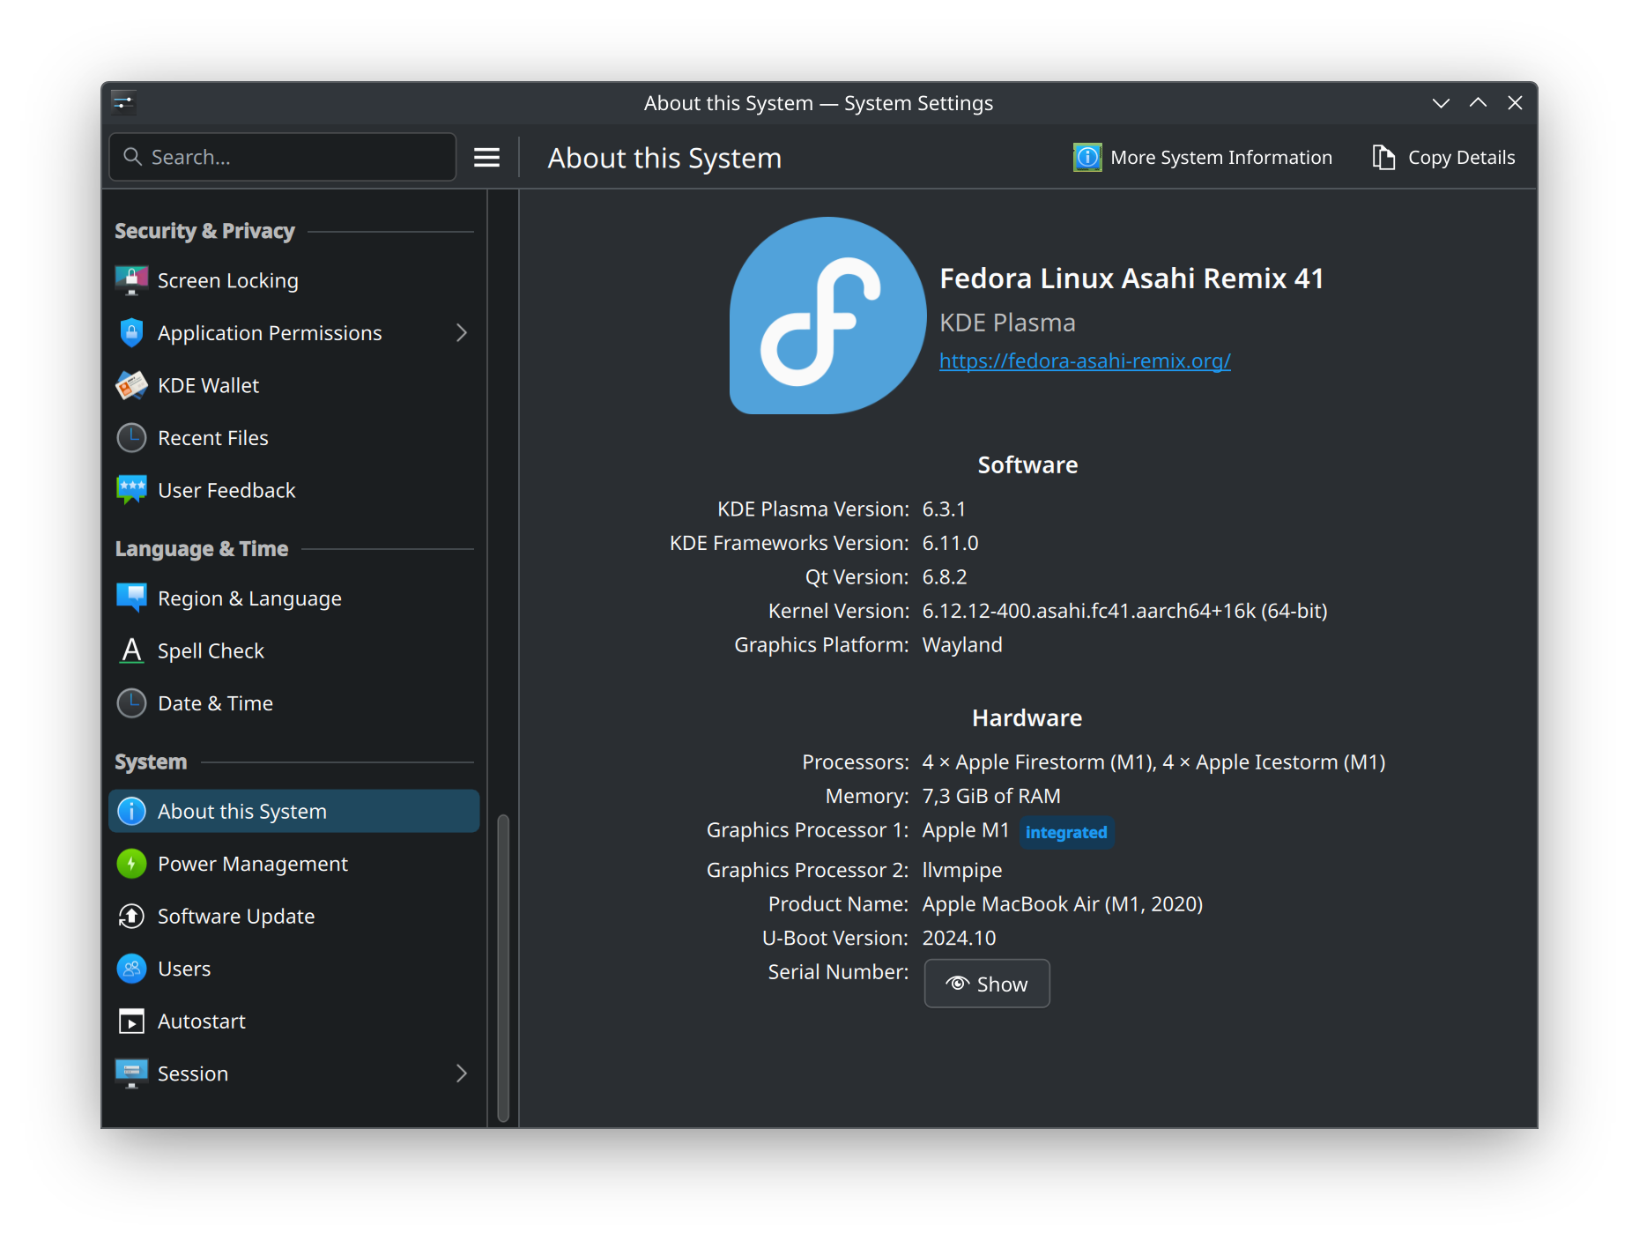Click the System Settings window icon in titlebar
This screenshot has width=1639, height=1248.
click(x=123, y=103)
